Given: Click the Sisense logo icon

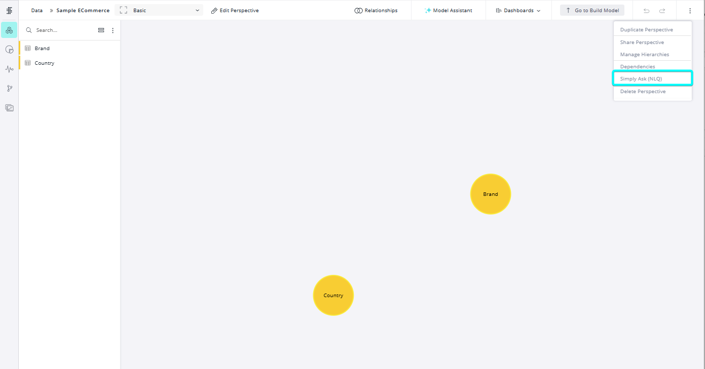Looking at the screenshot, I should coord(9,10).
